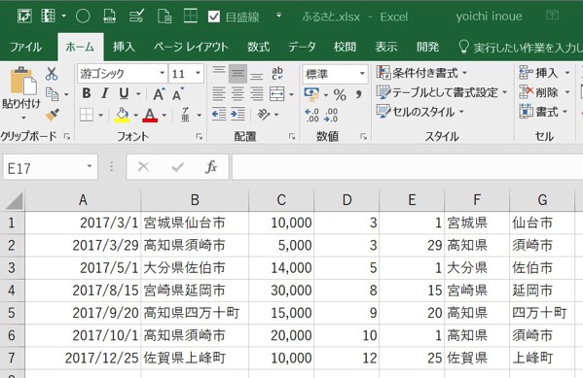
Task: Open the quick access toolbar customize arrow
Action: click(x=279, y=16)
